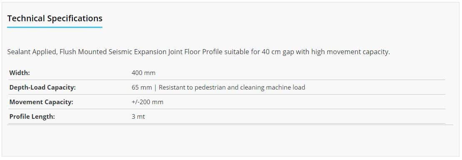Click the 400 mm width value

144,72
